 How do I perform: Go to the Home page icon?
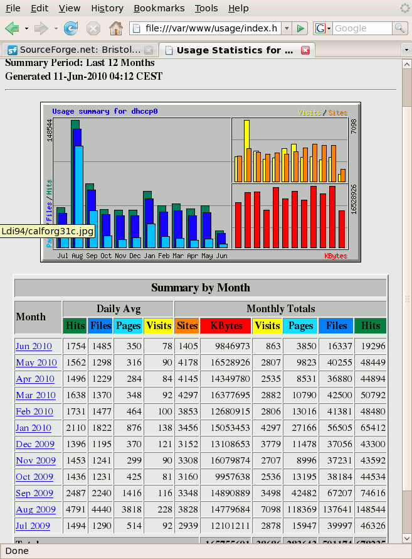coord(116,28)
